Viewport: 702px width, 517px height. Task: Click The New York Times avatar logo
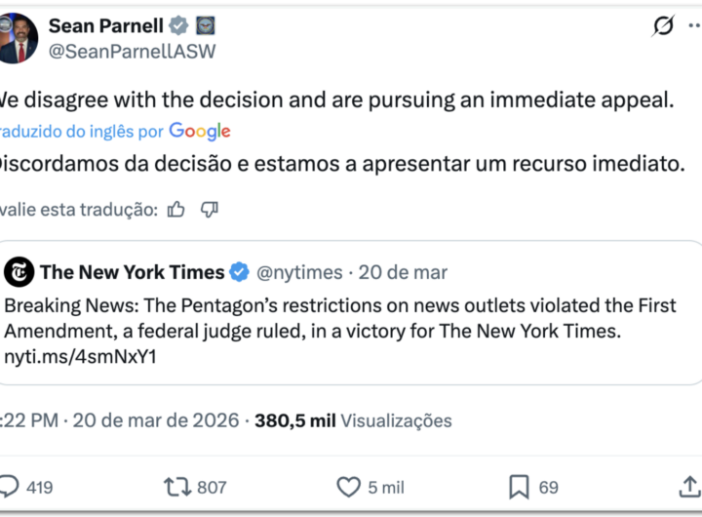19,272
